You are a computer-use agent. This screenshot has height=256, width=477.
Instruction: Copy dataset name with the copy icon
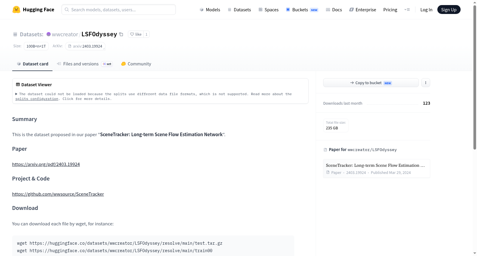tap(121, 34)
